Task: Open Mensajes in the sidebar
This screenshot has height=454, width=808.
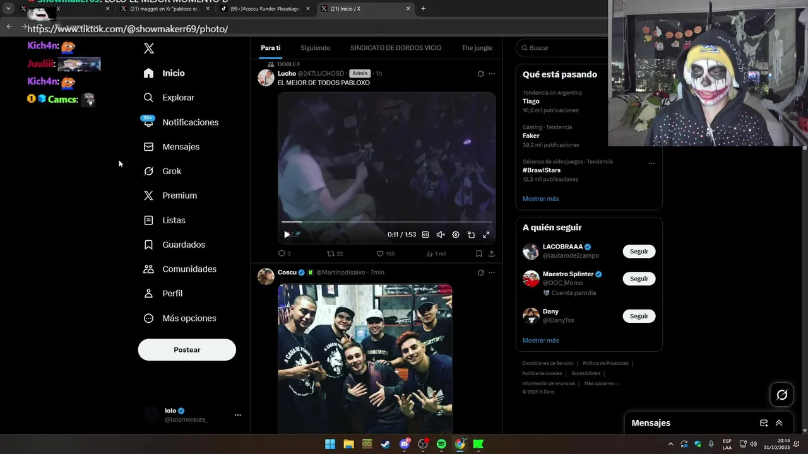Action: 171,146
